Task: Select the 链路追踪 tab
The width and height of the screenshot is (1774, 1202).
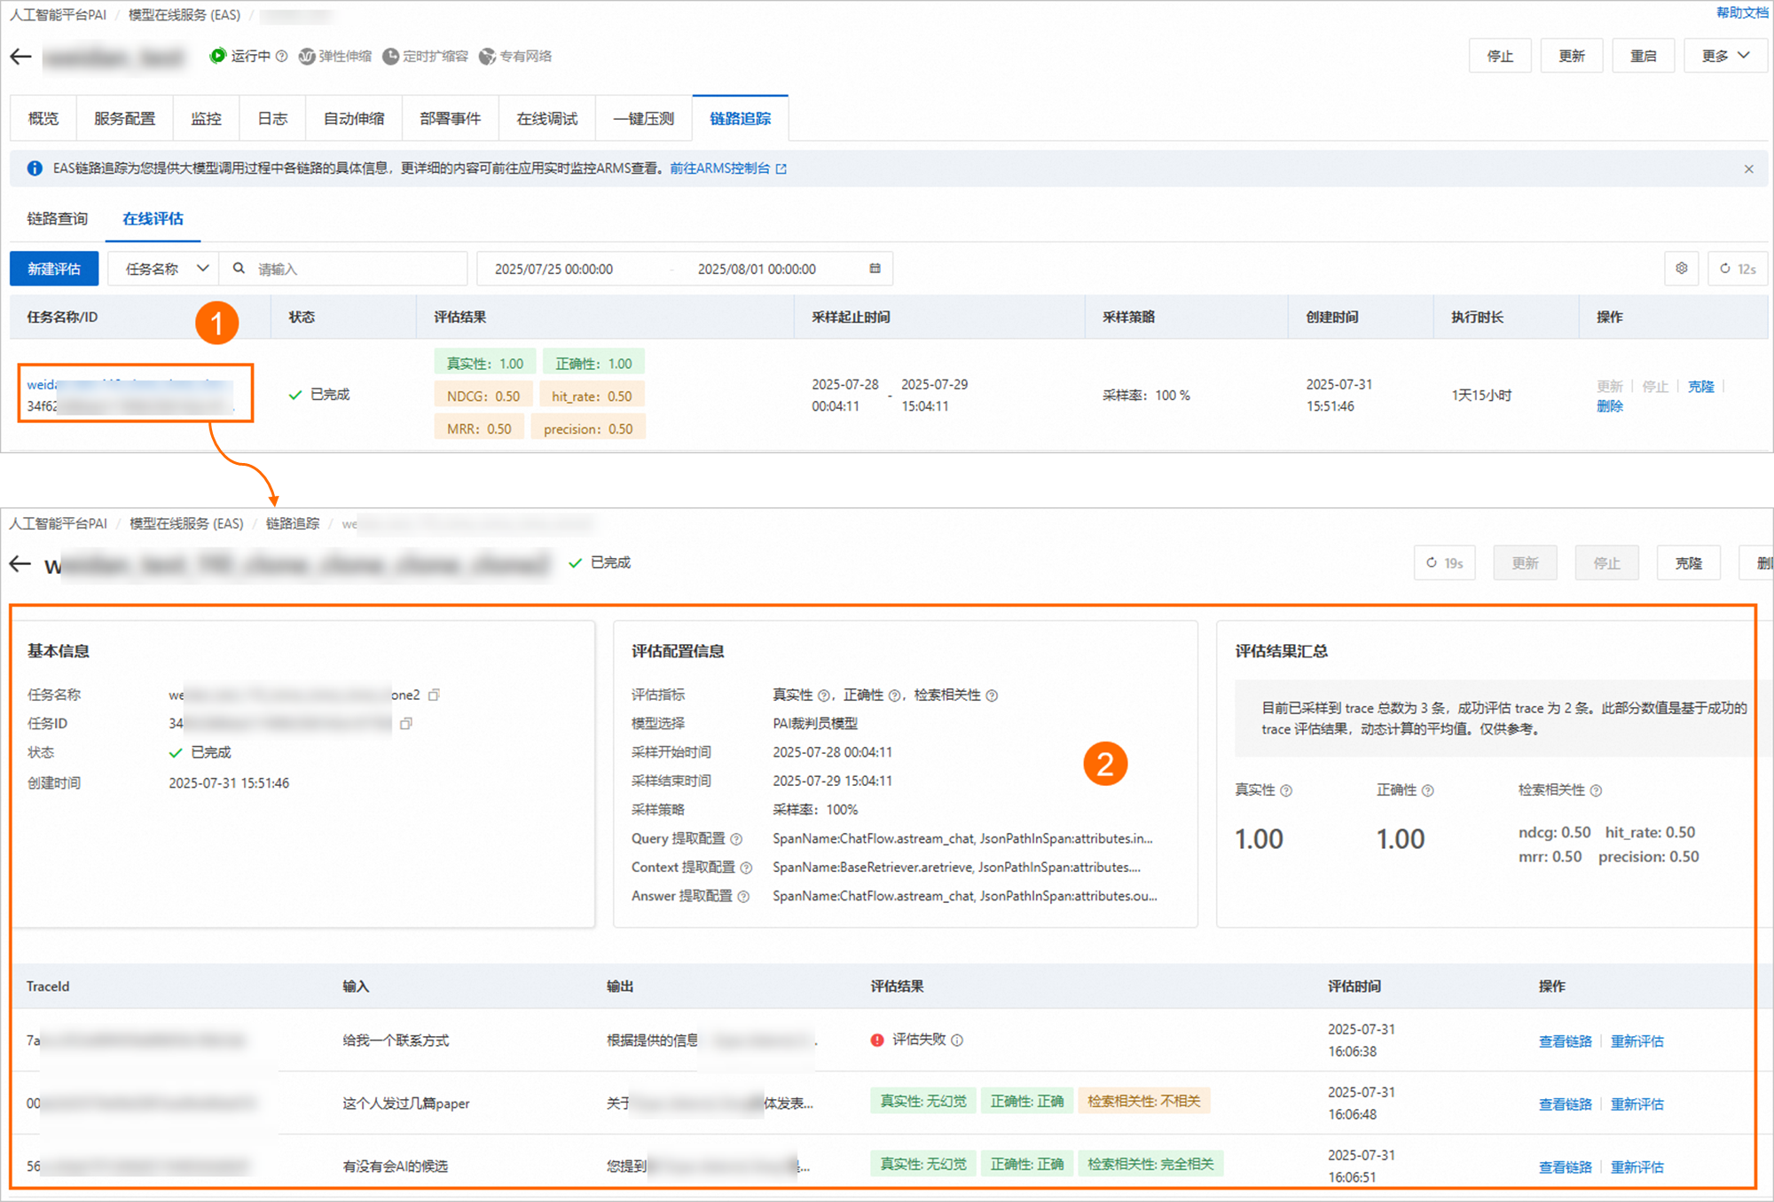Action: coord(741,118)
